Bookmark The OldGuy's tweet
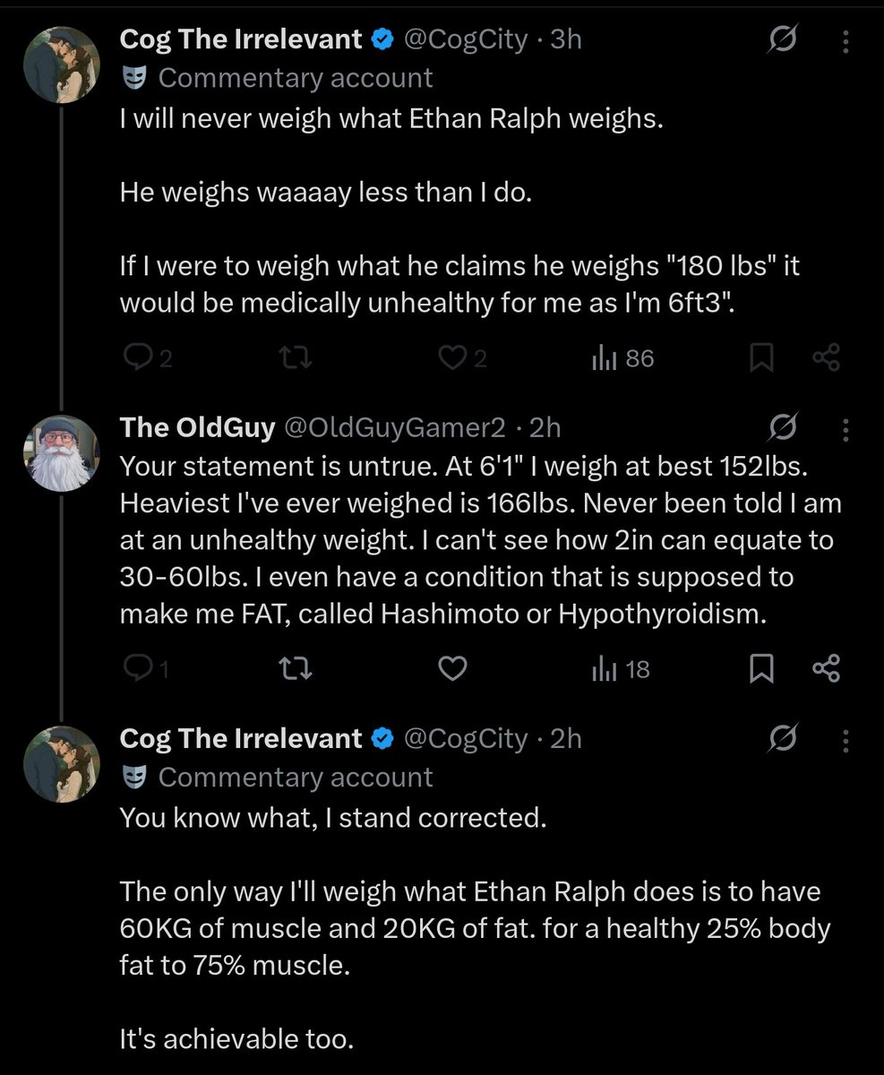 coord(760,668)
